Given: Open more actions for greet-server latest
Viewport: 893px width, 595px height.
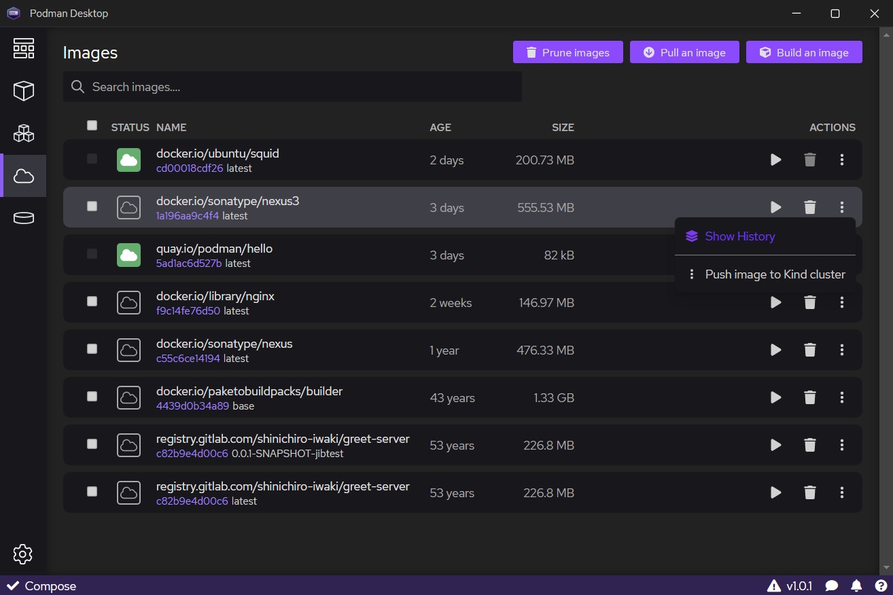Looking at the screenshot, I should point(842,492).
